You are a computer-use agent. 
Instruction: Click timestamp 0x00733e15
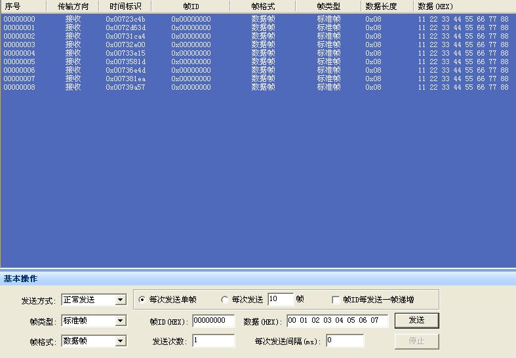(125, 53)
